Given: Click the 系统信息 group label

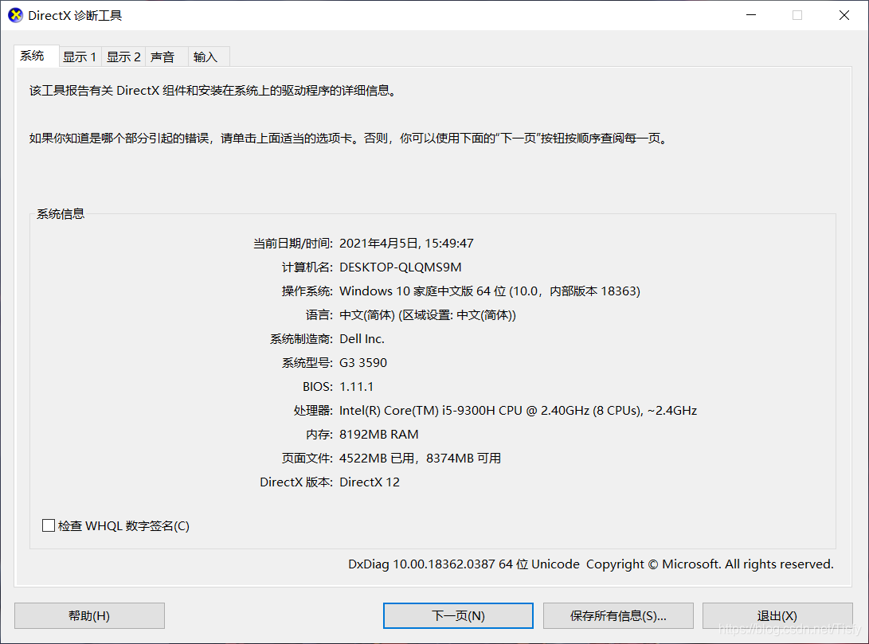Looking at the screenshot, I should [61, 214].
